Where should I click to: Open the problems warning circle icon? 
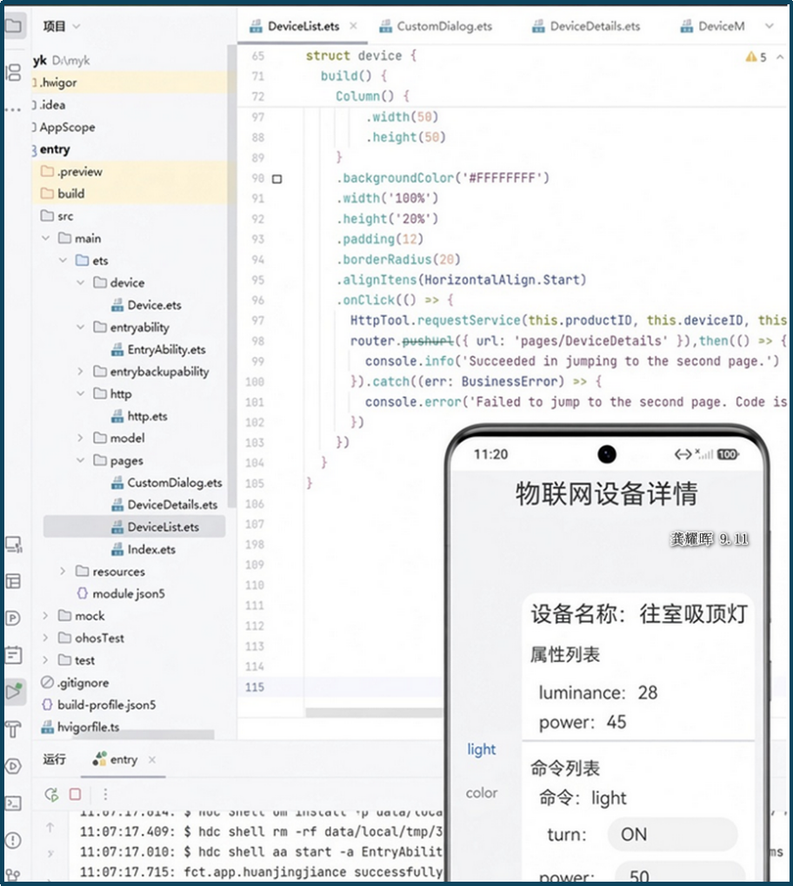pos(14,840)
